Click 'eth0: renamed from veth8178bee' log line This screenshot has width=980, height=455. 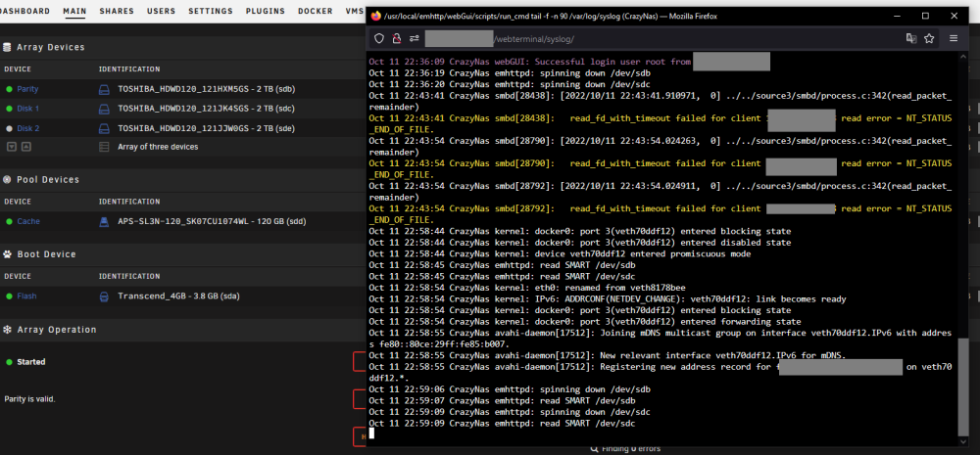coord(527,288)
